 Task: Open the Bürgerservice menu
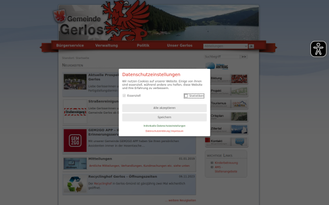tap(70, 45)
